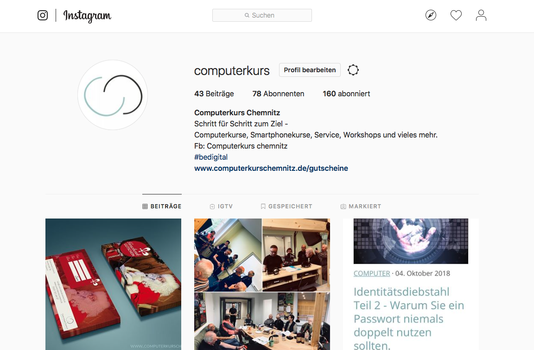534x350 pixels.
Task: Click the #bedigital hashtag
Action: point(211,157)
